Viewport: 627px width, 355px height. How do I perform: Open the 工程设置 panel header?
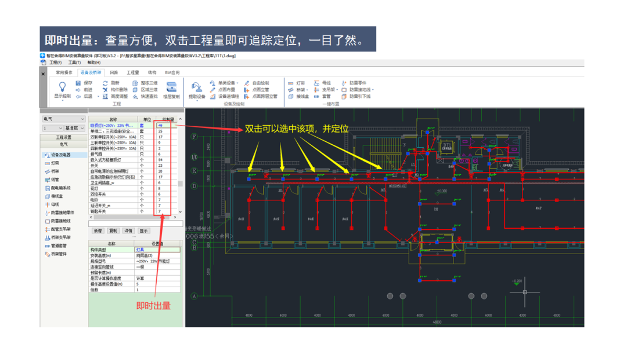(x=64, y=137)
